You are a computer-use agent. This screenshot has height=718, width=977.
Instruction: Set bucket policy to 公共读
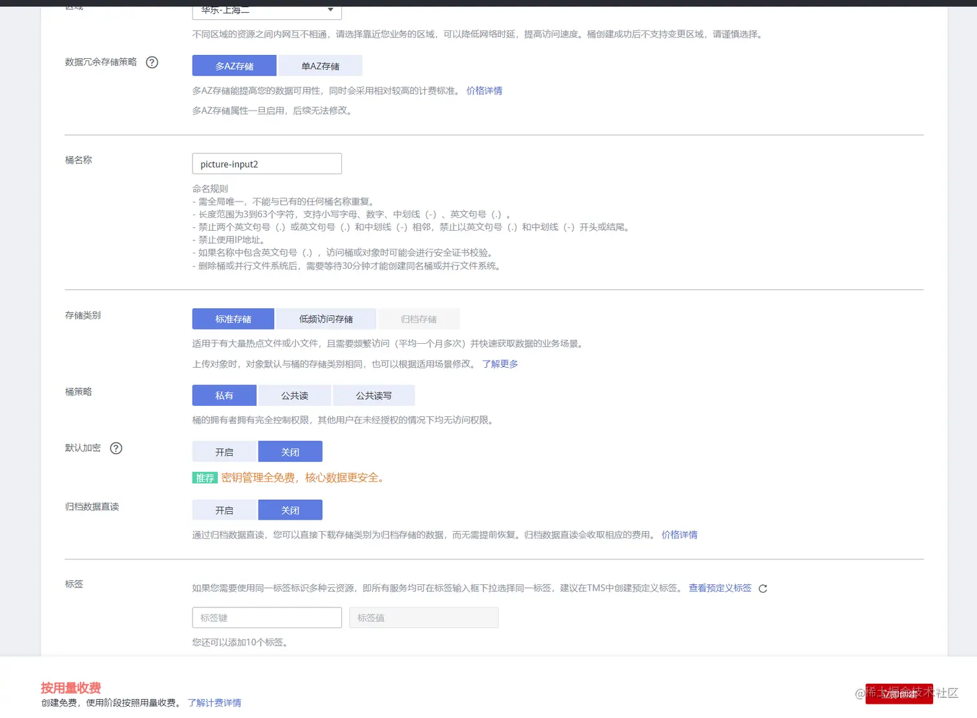coord(295,395)
